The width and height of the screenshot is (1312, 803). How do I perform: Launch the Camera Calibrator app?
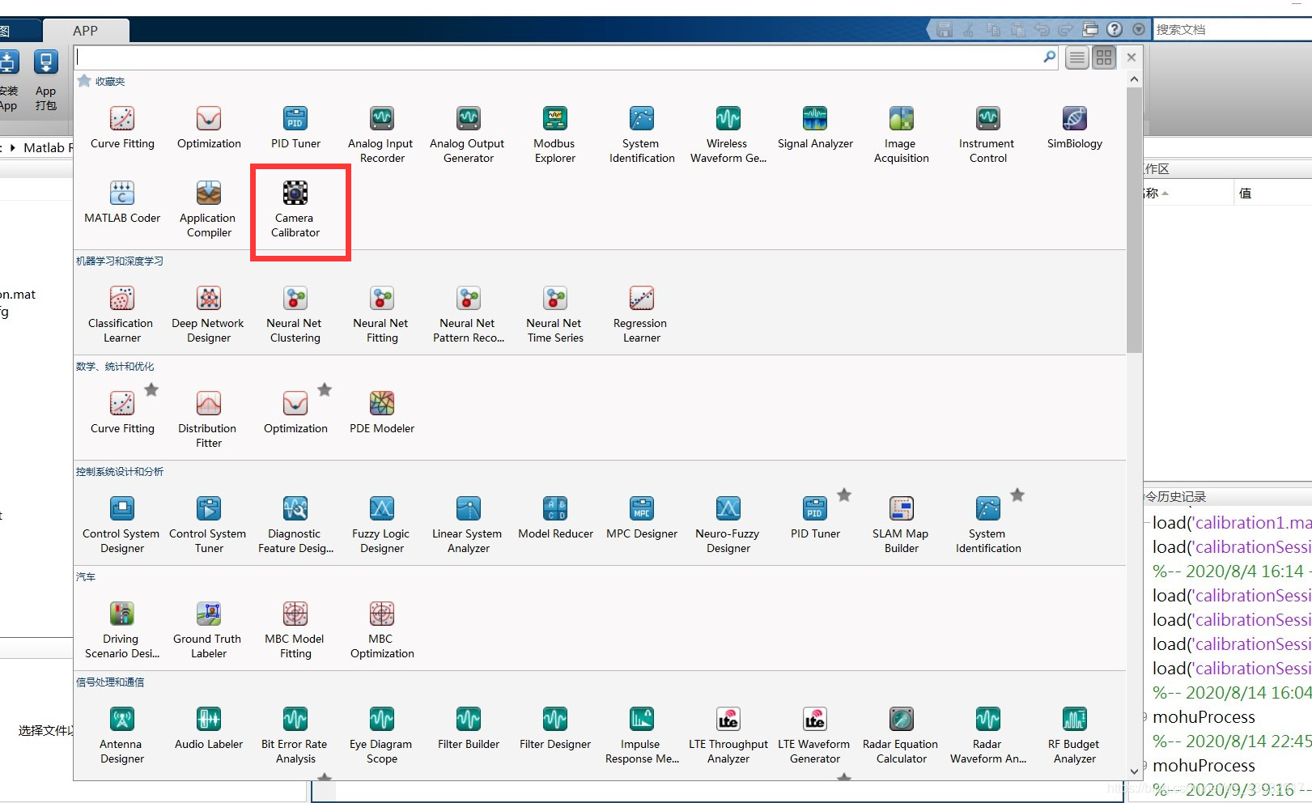(x=295, y=209)
